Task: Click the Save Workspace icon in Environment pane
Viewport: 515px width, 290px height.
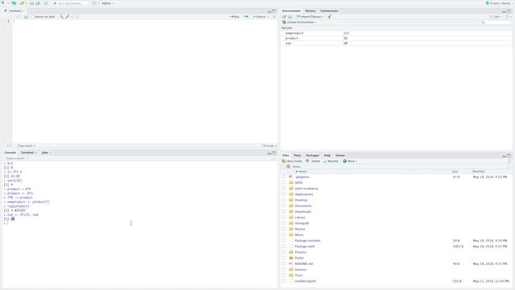Action: (x=290, y=16)
